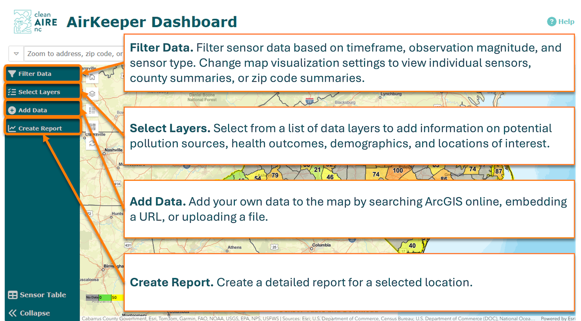The width and height of the screenshot is (581, 321).
Task: Click the green 0 legend swatch
Action: click(105, 297)
